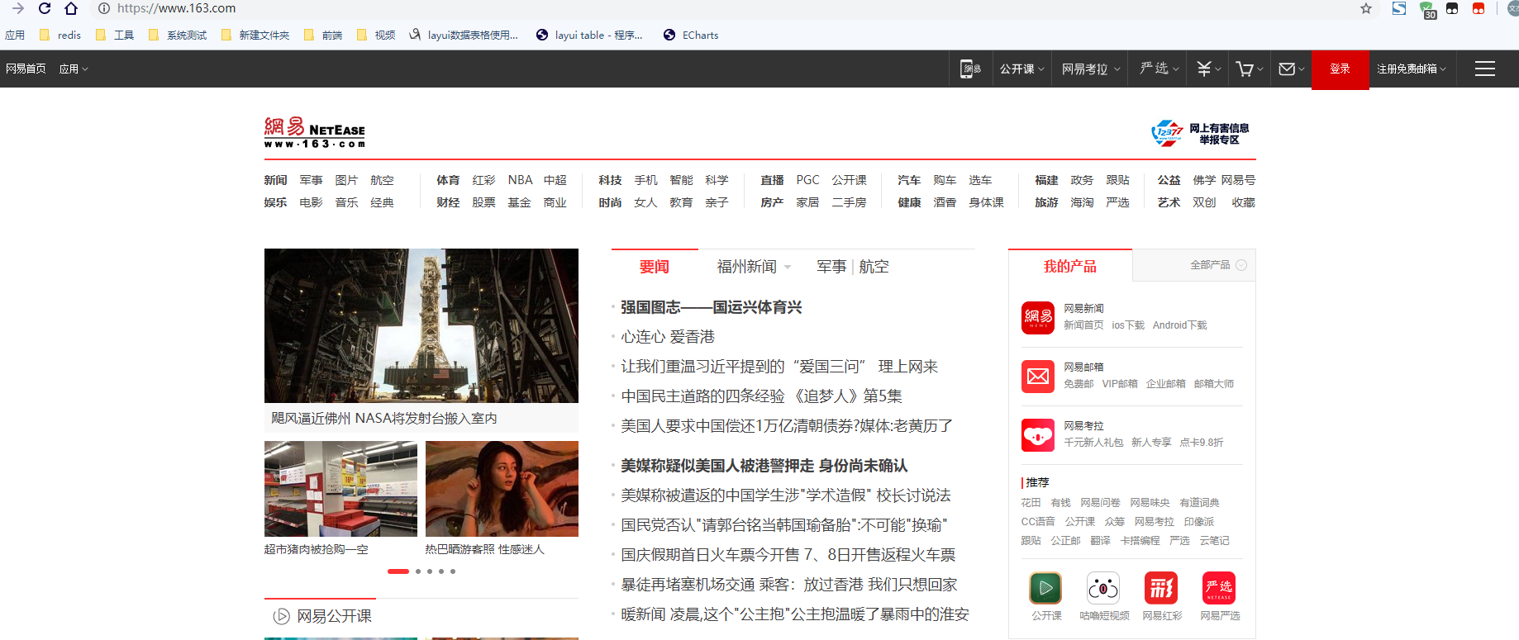
Task: Open the mobile app phone icon in NetEase top bar
Action: click(x=970, y=69)
